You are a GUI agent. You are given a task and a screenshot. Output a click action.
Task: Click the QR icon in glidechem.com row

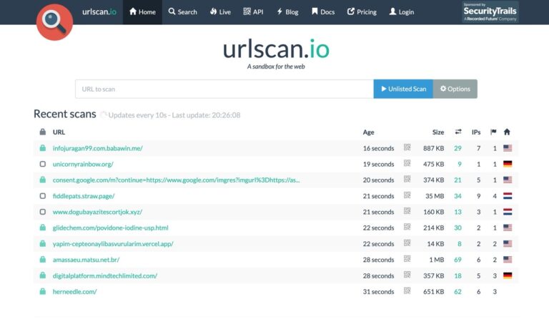point(407,227)
